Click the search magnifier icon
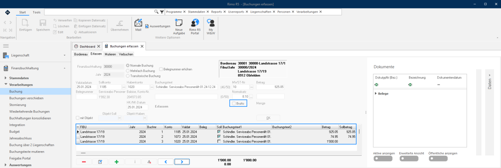 pyautogui.click(x=156, y=12)
